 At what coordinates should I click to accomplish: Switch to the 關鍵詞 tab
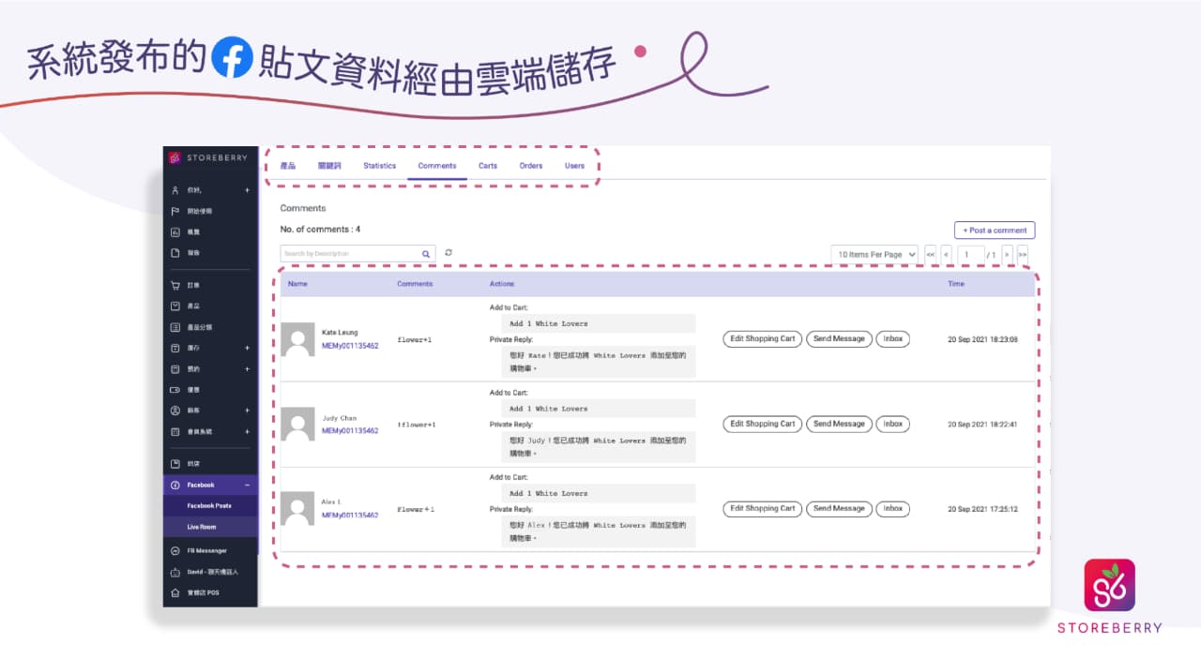coord(329,166)
